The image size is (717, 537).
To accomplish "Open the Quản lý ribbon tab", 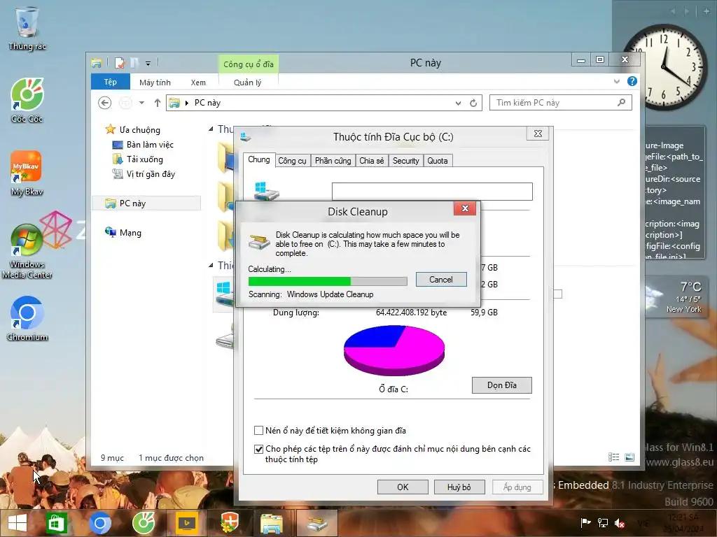I will click(x=247, y=83).
